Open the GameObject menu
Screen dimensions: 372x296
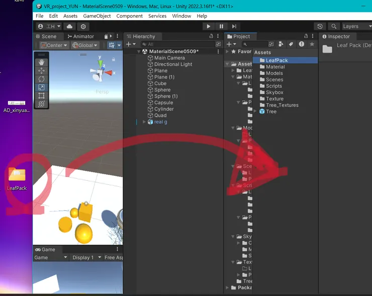tap(97, 16)
